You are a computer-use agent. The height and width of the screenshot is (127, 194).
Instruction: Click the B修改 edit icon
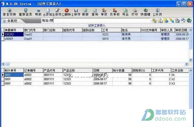[x=57, y=11]
